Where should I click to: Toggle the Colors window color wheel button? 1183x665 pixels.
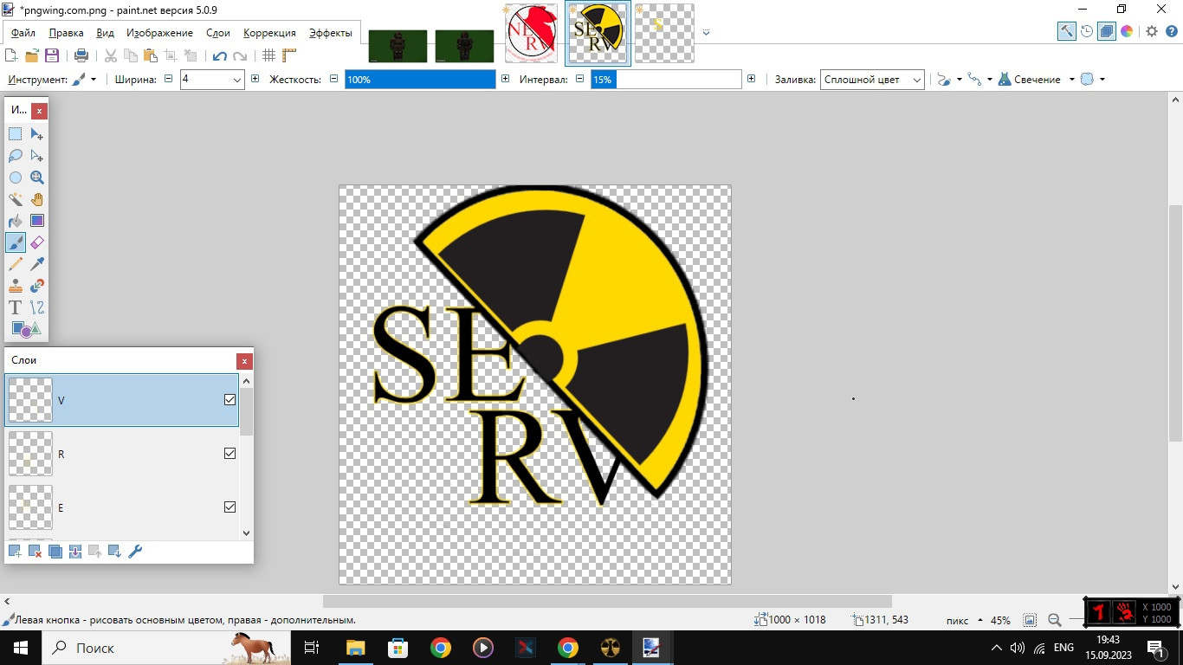click(1127, 31)
